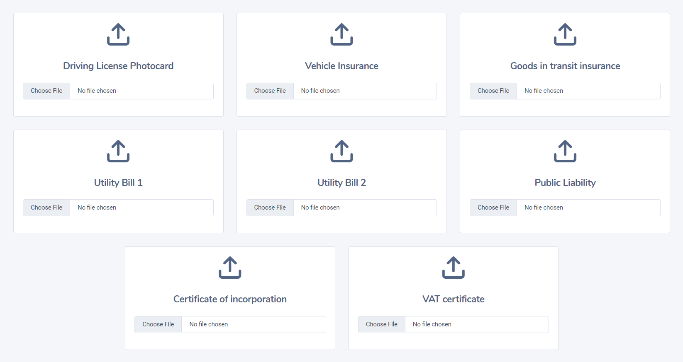Viewport: 683px width, 362px height.
Task: Browse for Utility Bill 2 file
Action: pyautogui.click(x=270, y=208)
